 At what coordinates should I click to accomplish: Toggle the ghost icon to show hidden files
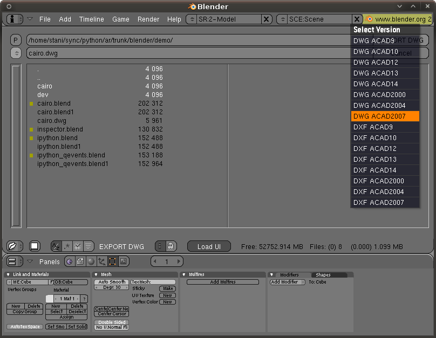point(171,247)
